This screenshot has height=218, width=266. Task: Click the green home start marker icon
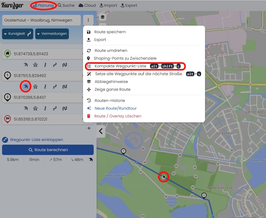8,54
